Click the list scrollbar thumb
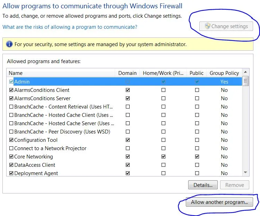Image resolution: width=260 pixels, height=216 pixels. [x=245, y=81]
